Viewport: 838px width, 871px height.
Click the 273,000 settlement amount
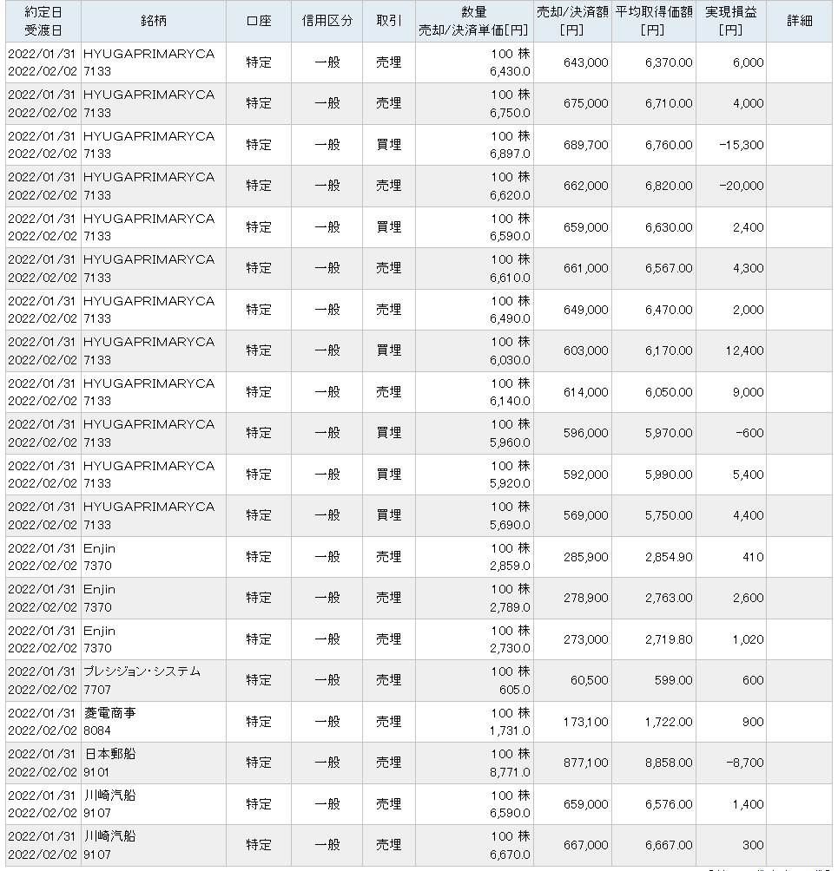(x=585, y=640)
